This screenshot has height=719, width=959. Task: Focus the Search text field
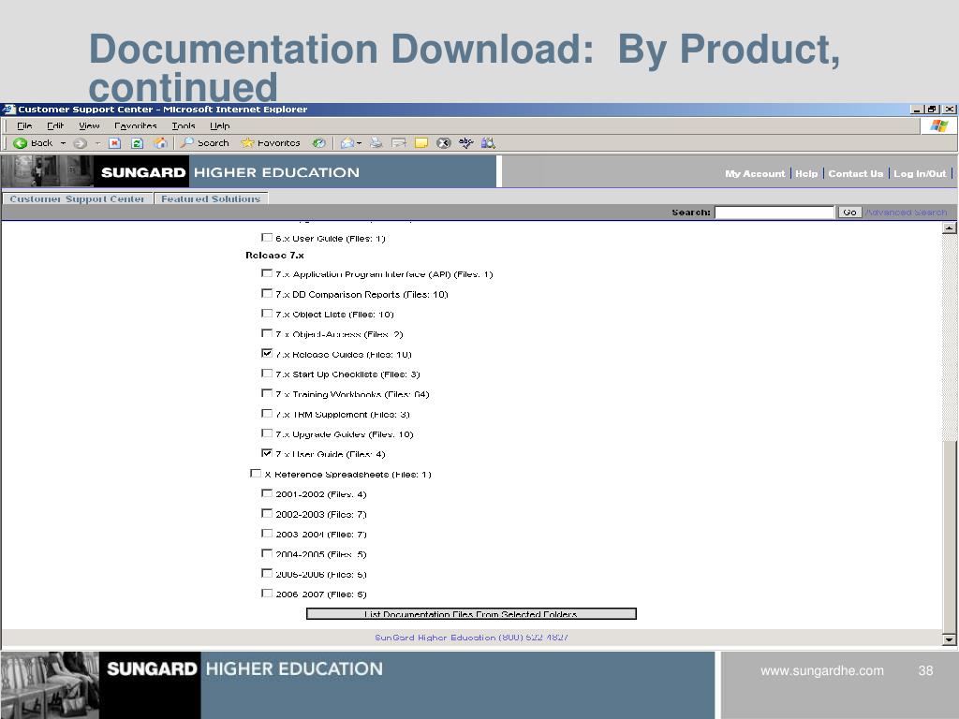pyautogui.click(x=775, y=213)
